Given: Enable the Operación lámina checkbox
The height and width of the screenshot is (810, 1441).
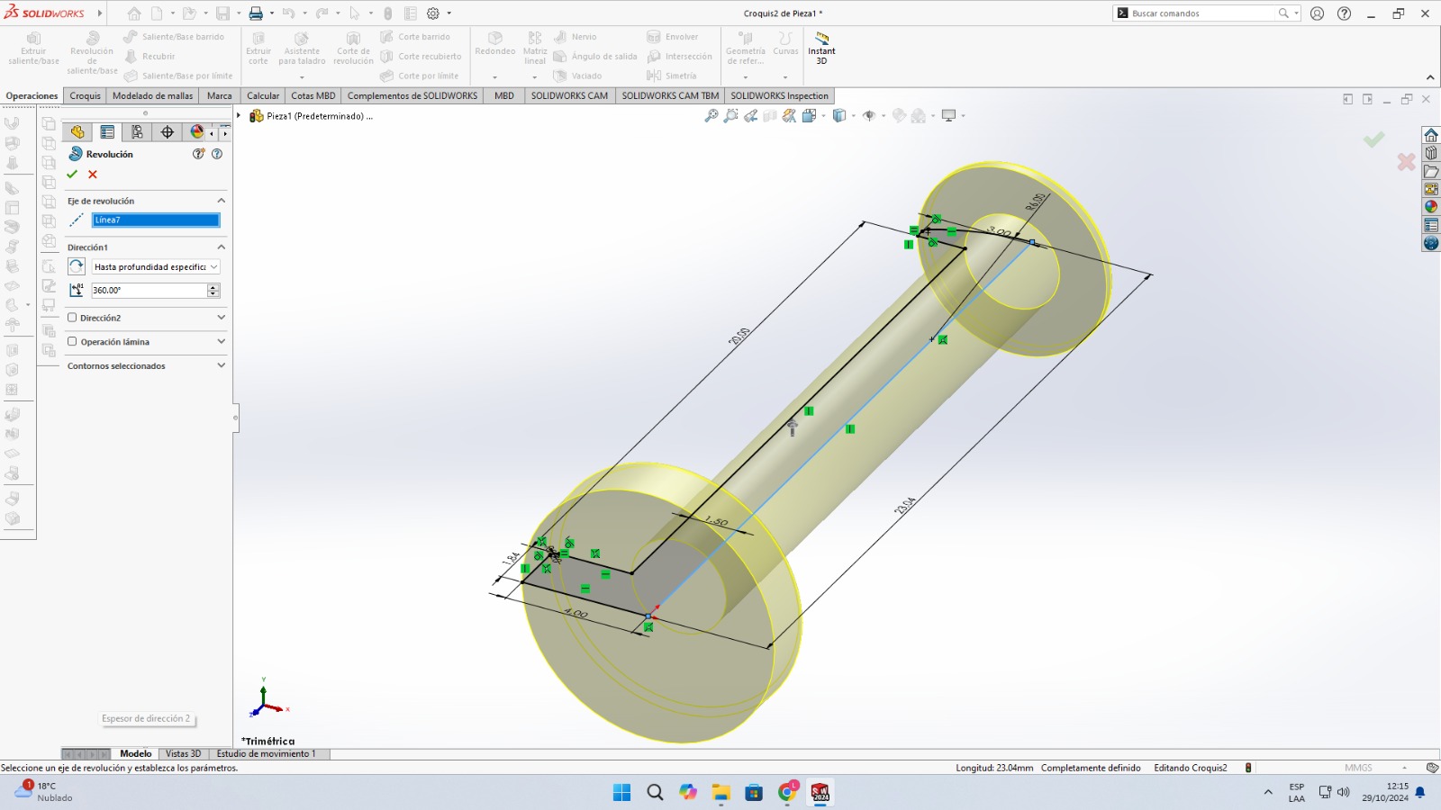Looking at the screenshot, I should point(72,342).
